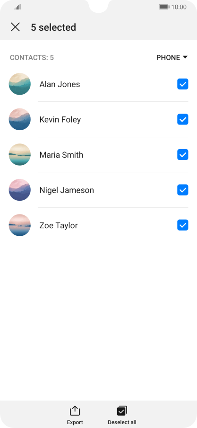Deselect Zoe Taylor's checkbox
The height and width of the screenshot is (428, 197).
click(x=183, y=225)
